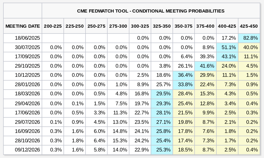Select the highlighted 82.8% probability cell
This screenshot has width=264, height=158.
point(249,38)
